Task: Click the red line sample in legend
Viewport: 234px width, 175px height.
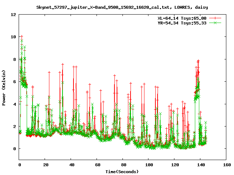Action: tap(215, 18)
